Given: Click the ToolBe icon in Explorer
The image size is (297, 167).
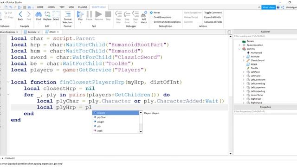Looking at the screenshot, I should tap(248, 68).
